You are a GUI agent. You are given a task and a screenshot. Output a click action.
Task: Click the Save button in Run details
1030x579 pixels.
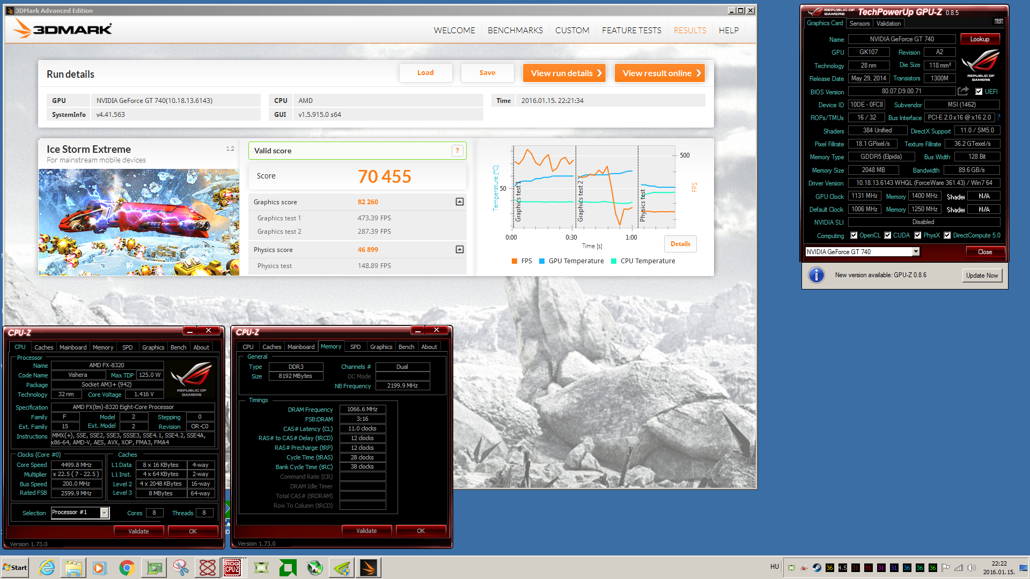(487, 73)
